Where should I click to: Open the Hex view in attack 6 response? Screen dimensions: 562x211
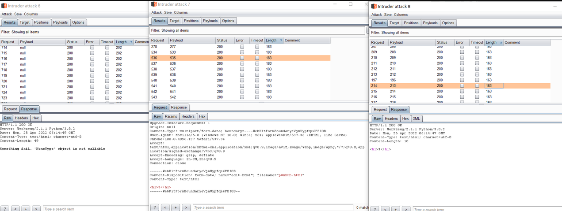[x=35, y=118]
